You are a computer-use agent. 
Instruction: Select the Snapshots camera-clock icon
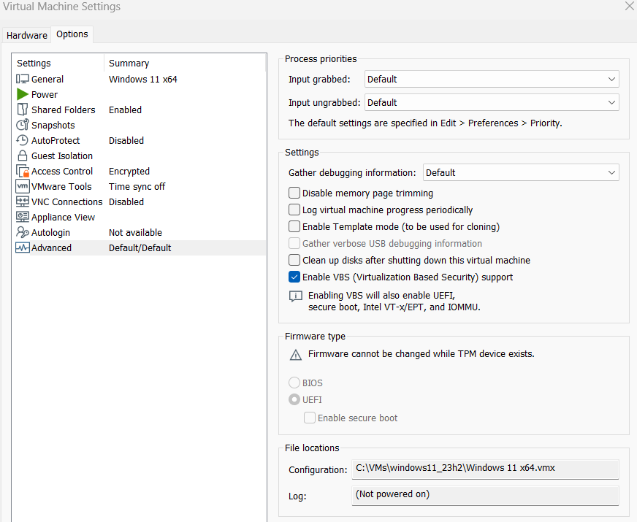pos(23,125)
